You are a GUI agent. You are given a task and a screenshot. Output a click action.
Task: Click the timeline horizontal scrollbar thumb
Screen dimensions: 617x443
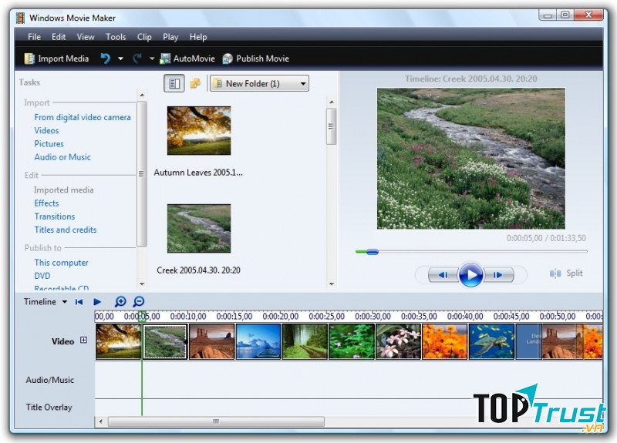(216, 421)
